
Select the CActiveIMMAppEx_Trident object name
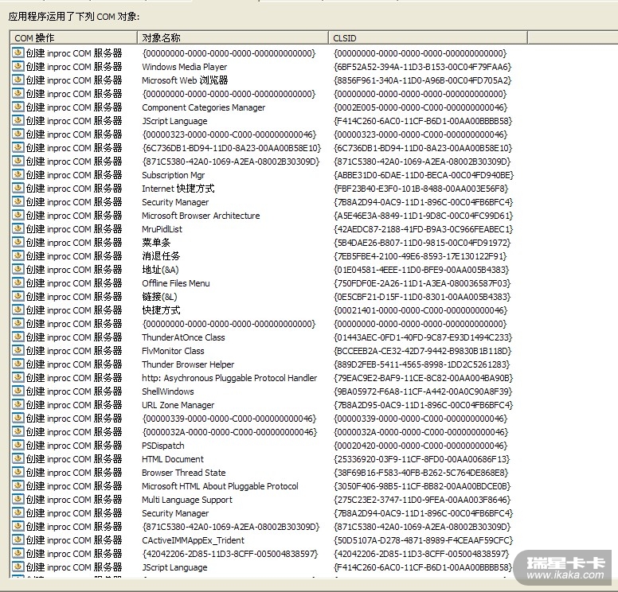point(193,540)
